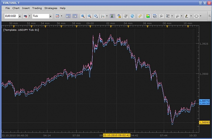212x139 pixels.
Task: Click the Zoom In magnifier icon
Action: (83, 16)
